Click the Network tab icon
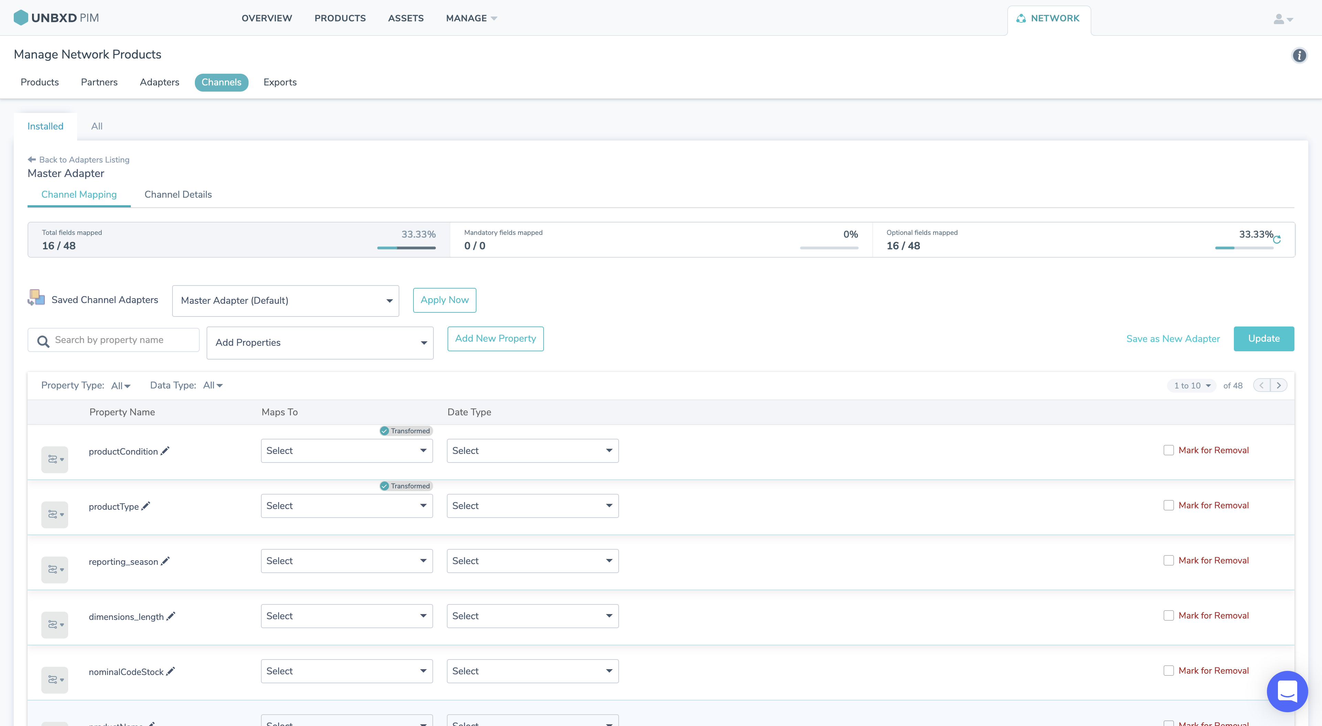1322x726 pixels. pyautogui.click(x=1021, y=19)
